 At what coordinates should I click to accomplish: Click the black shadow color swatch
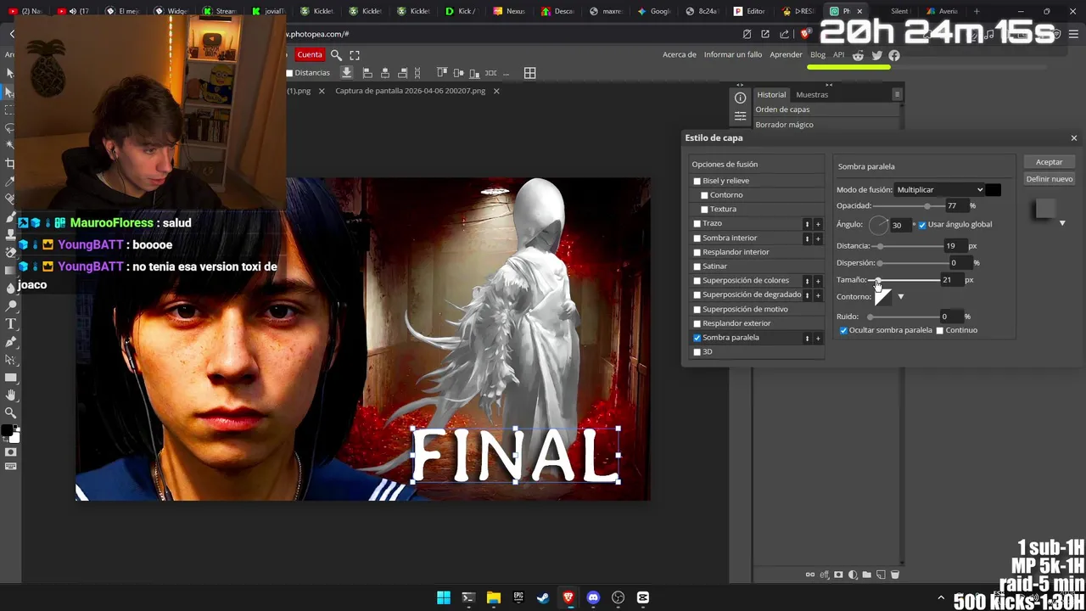point(994,190)
